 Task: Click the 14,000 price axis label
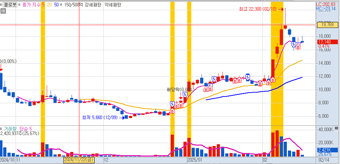pyautogui.click(x=324, y=63)
